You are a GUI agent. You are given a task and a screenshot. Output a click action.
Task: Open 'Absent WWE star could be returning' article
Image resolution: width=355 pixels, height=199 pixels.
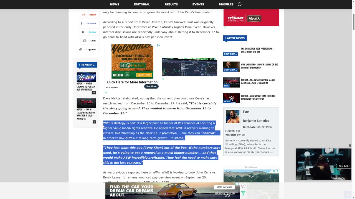pos(258,98)
